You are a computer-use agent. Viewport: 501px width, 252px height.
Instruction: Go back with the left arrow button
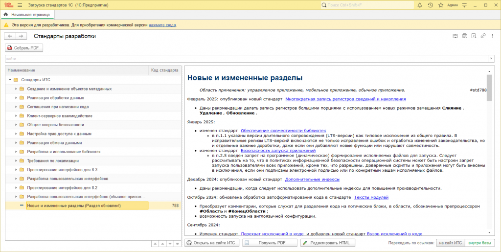(x=10, y=36)
